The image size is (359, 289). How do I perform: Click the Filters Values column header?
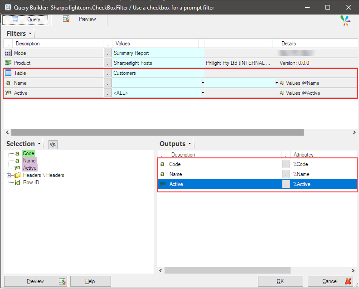155,44
